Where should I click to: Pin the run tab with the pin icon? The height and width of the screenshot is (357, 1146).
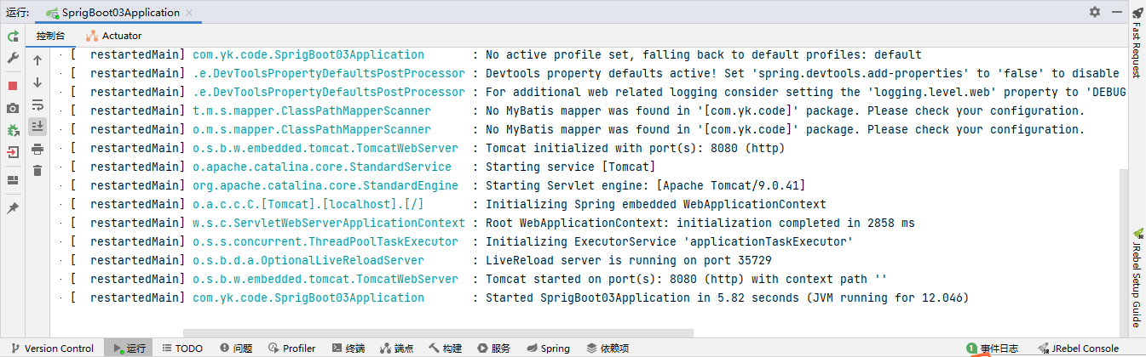pyautogui.click(x=13, y=208)
